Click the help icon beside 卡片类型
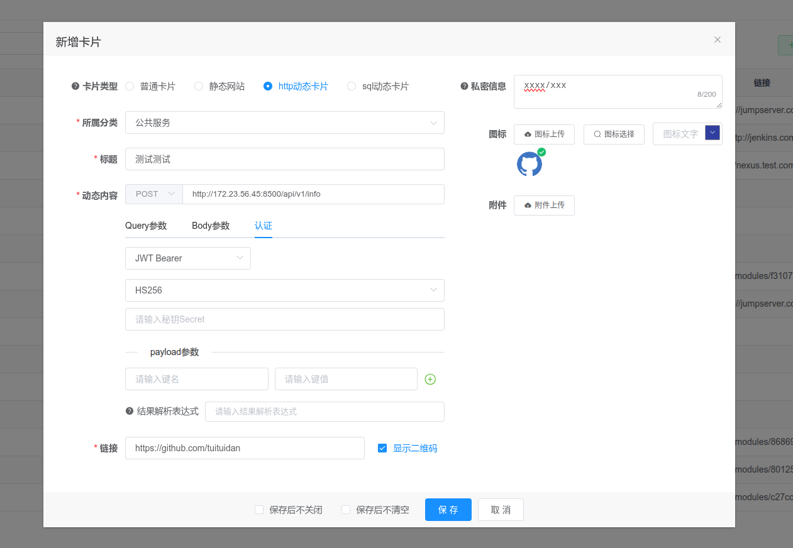 coord(75,86)
